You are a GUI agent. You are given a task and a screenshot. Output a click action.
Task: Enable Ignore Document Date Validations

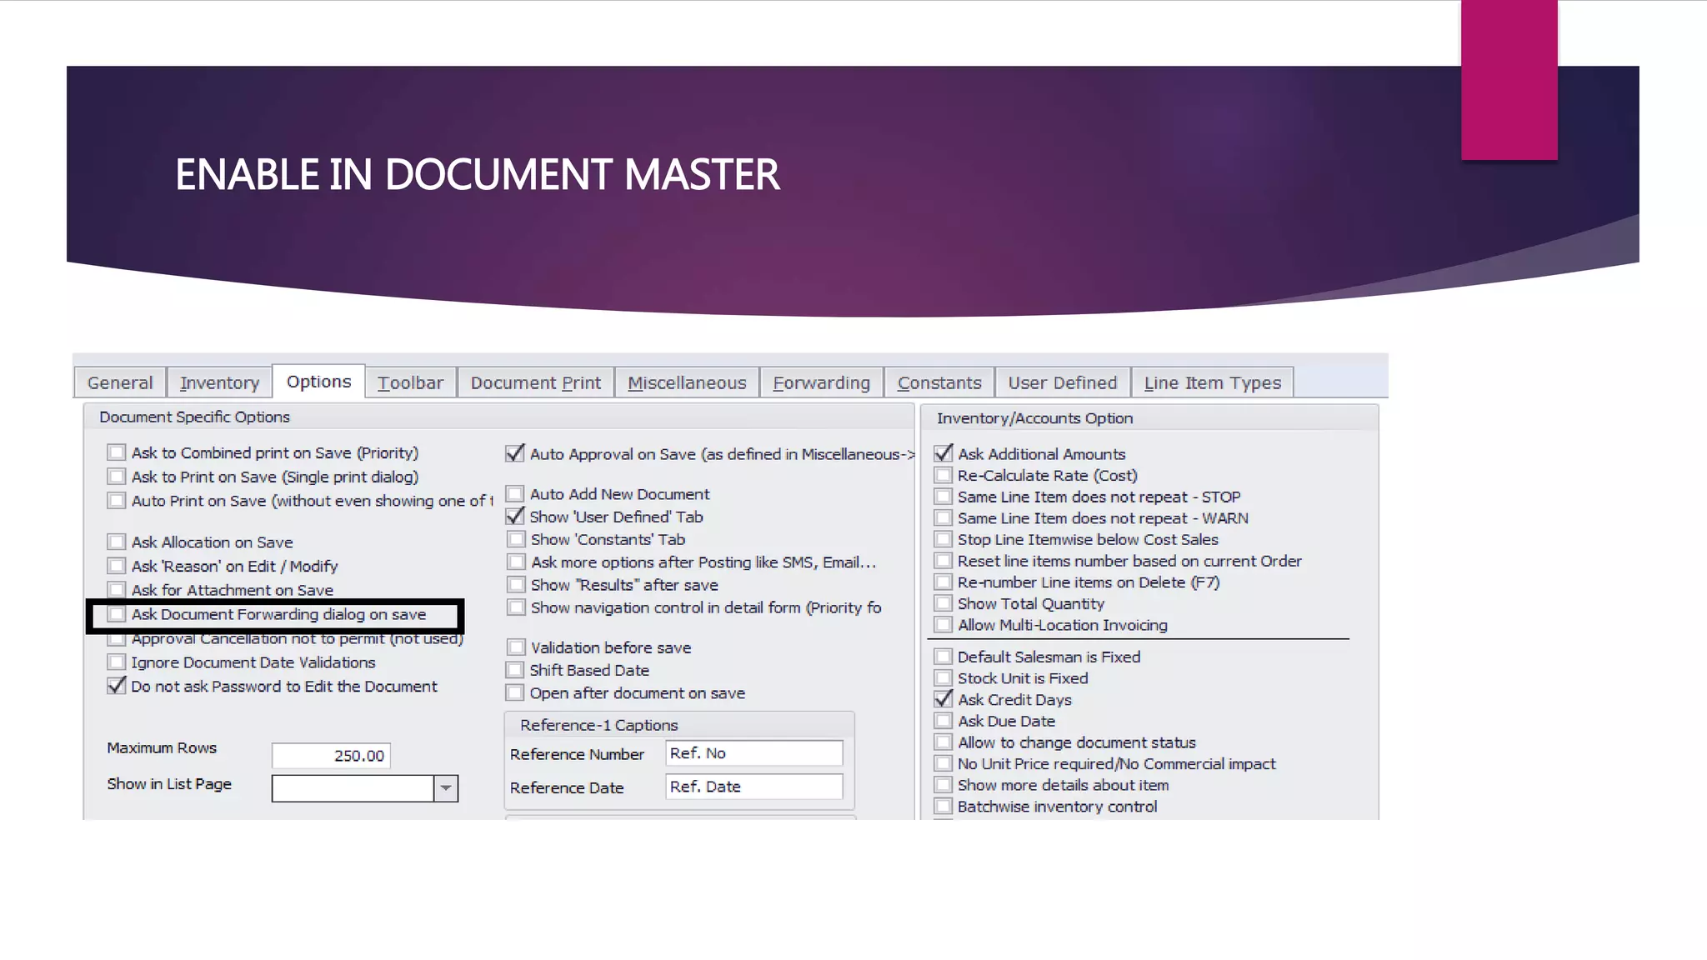[x=117, y=662]
